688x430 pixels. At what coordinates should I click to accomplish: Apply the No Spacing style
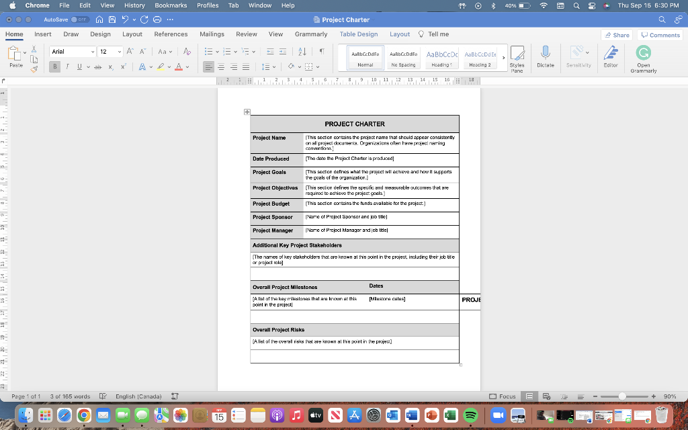click(403, 58)
